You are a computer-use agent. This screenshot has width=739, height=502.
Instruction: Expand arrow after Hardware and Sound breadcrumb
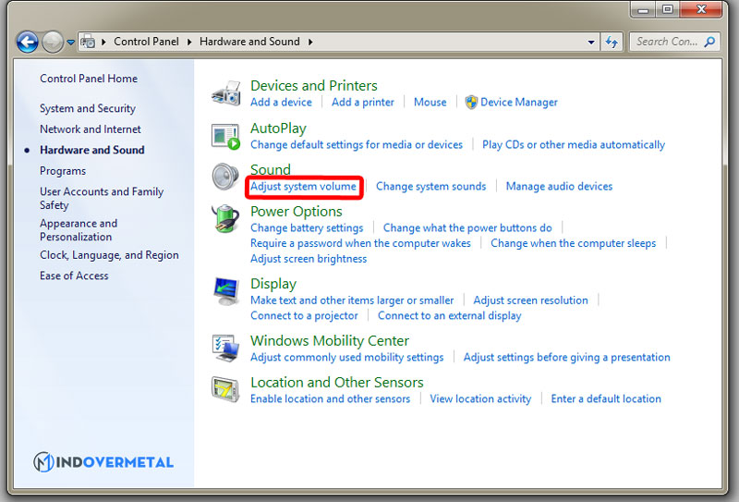coord(310,42)
